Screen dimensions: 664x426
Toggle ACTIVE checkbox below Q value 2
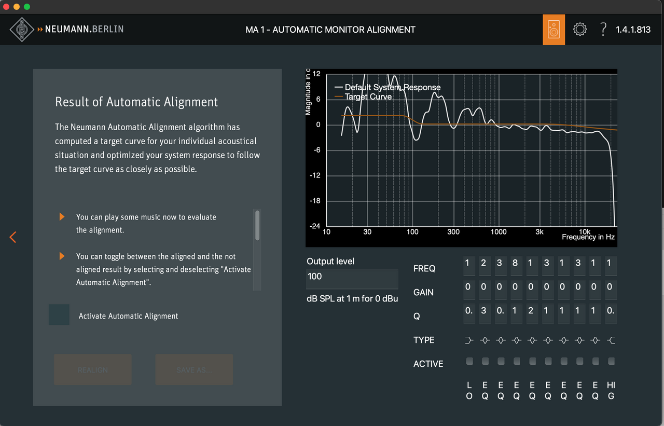tap(532, 361)
